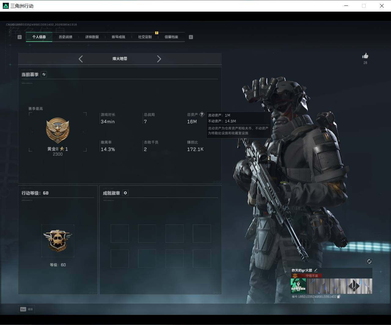Click the player name 昨天的gr火箭
Image resolution: width=391 pixels, height=325 pixels.
[302, 270]
